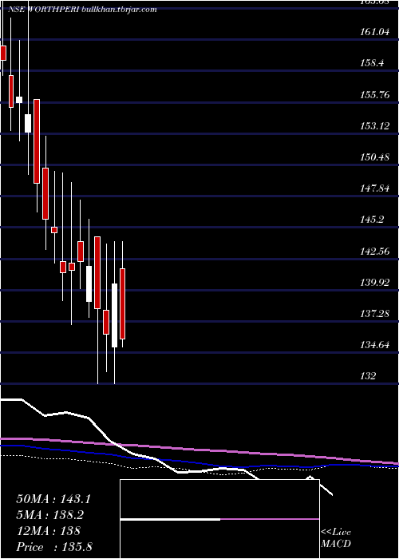Click the 5MA : 138.2 readout
This screenshot has height=559, width=399.
click(51, 515)
